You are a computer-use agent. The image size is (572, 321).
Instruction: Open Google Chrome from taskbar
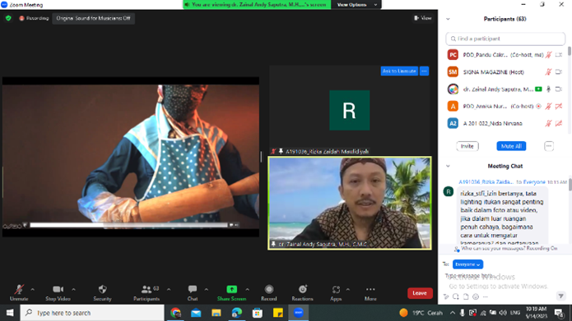[x=175, y=313]
